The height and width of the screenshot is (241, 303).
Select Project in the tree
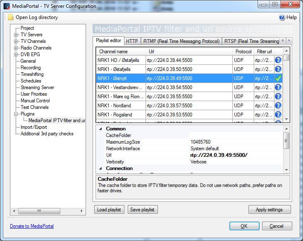click(27, 28)
